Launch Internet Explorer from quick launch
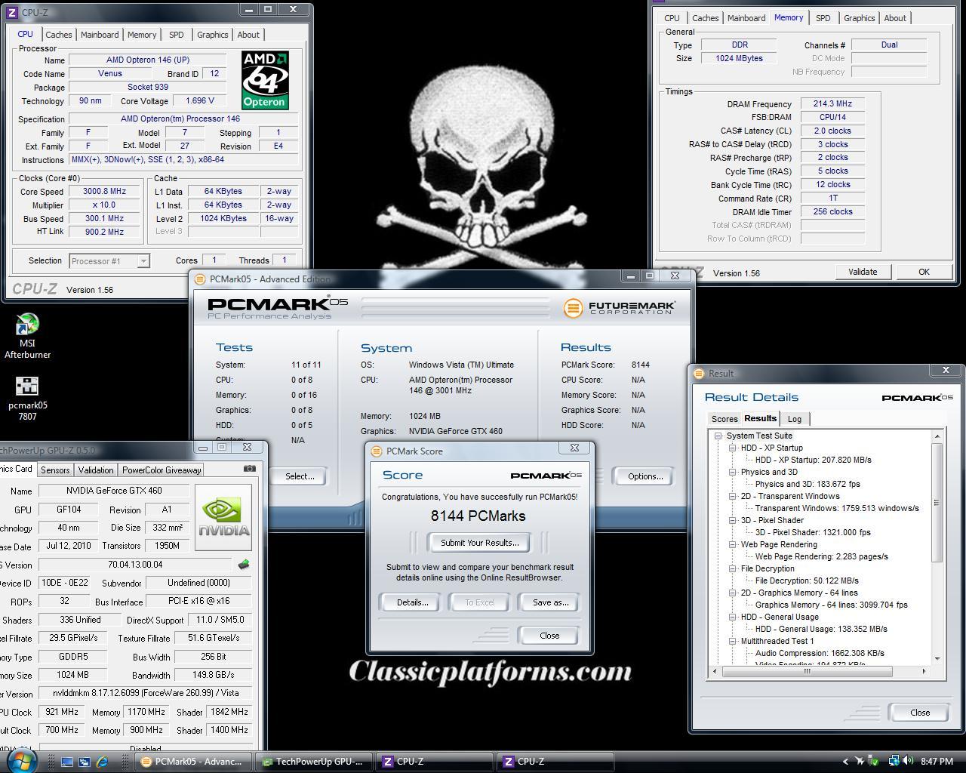 click(102, 762)
